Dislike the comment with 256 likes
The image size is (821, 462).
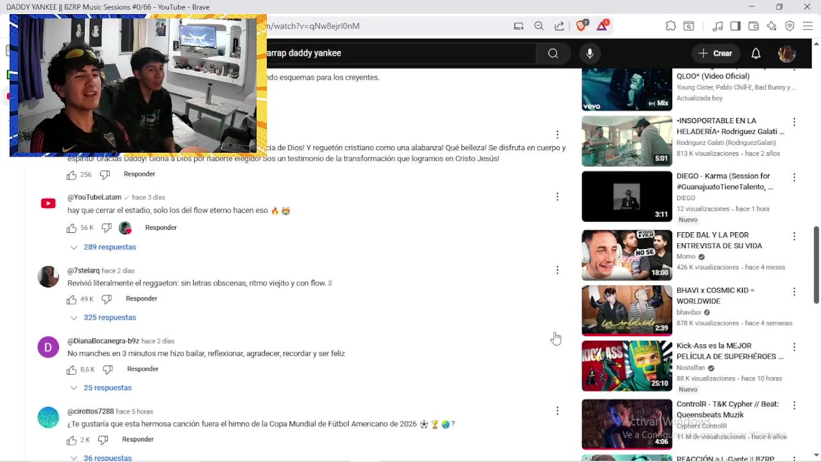pyautogui.click(x=105, y=175)
